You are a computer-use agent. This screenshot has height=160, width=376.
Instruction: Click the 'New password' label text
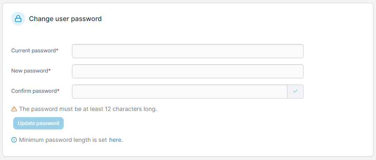pos(30,71)
